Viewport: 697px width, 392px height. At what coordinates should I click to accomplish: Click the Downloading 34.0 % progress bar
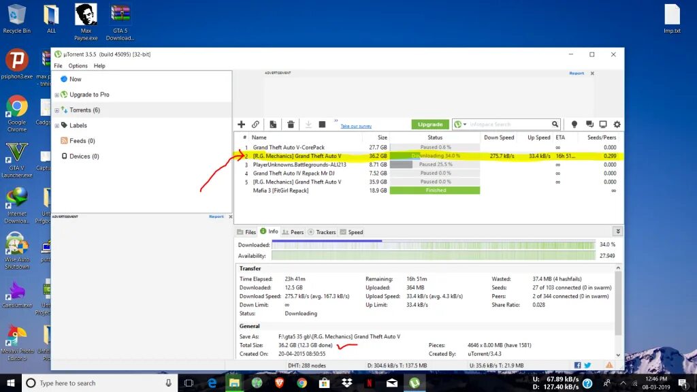click(435, 156)
